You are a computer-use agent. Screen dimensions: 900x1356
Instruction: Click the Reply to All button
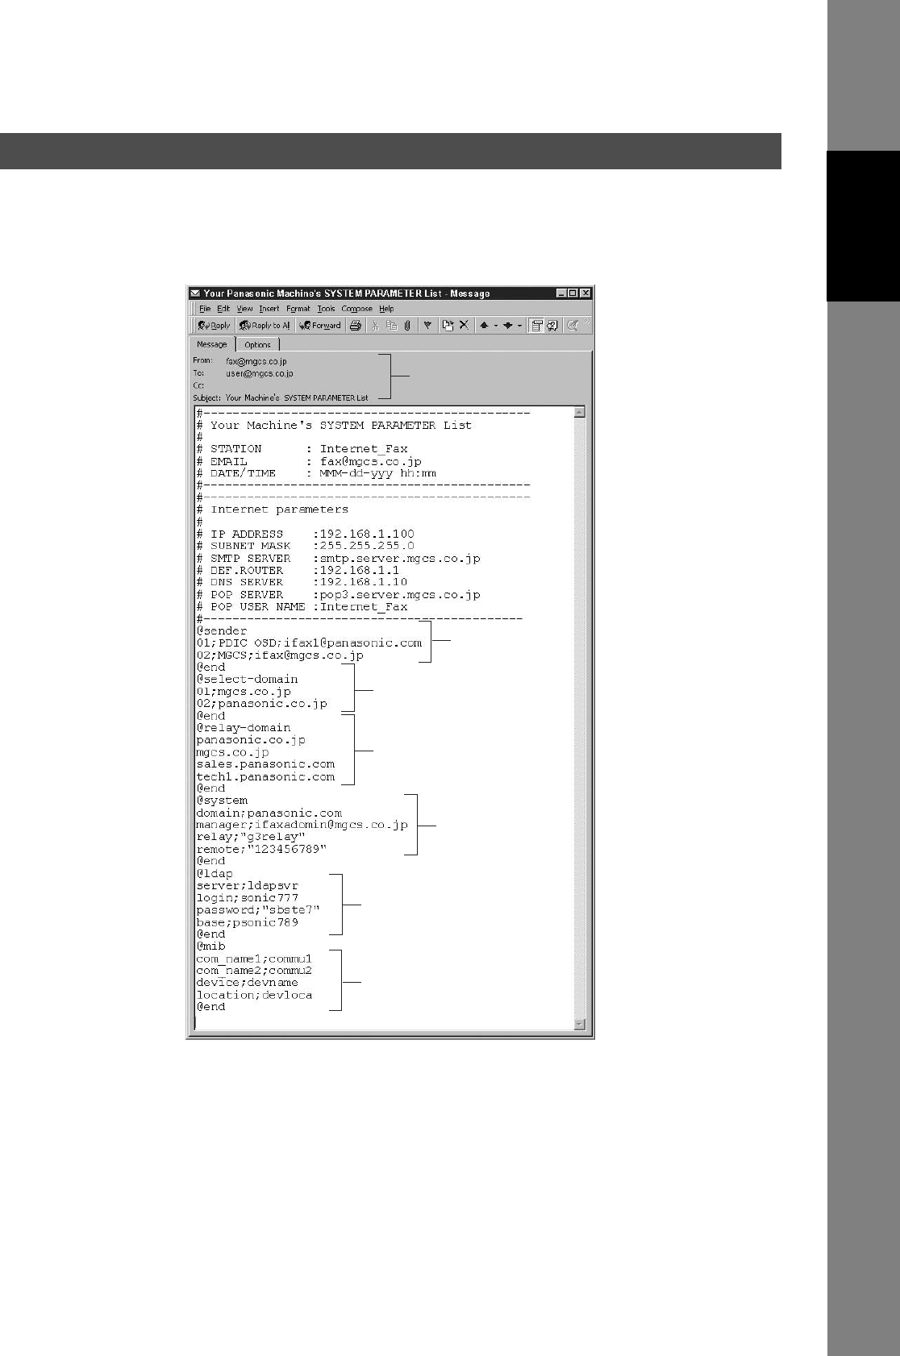pyautogui.click(x=265, y=326)
